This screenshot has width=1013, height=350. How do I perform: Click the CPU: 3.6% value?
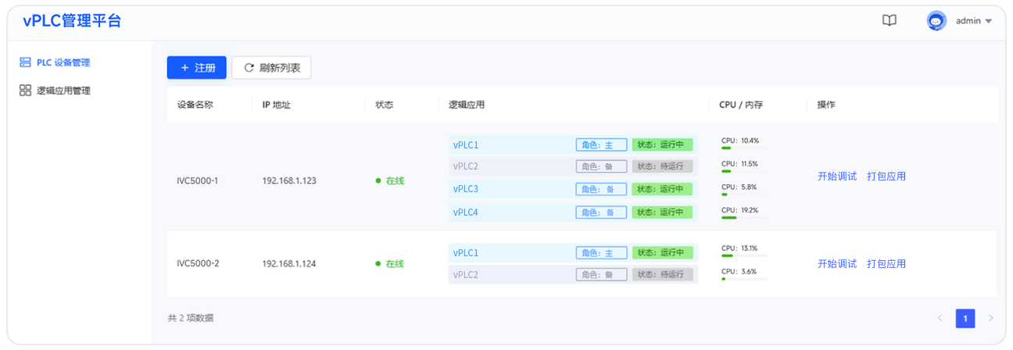point(739,271)
